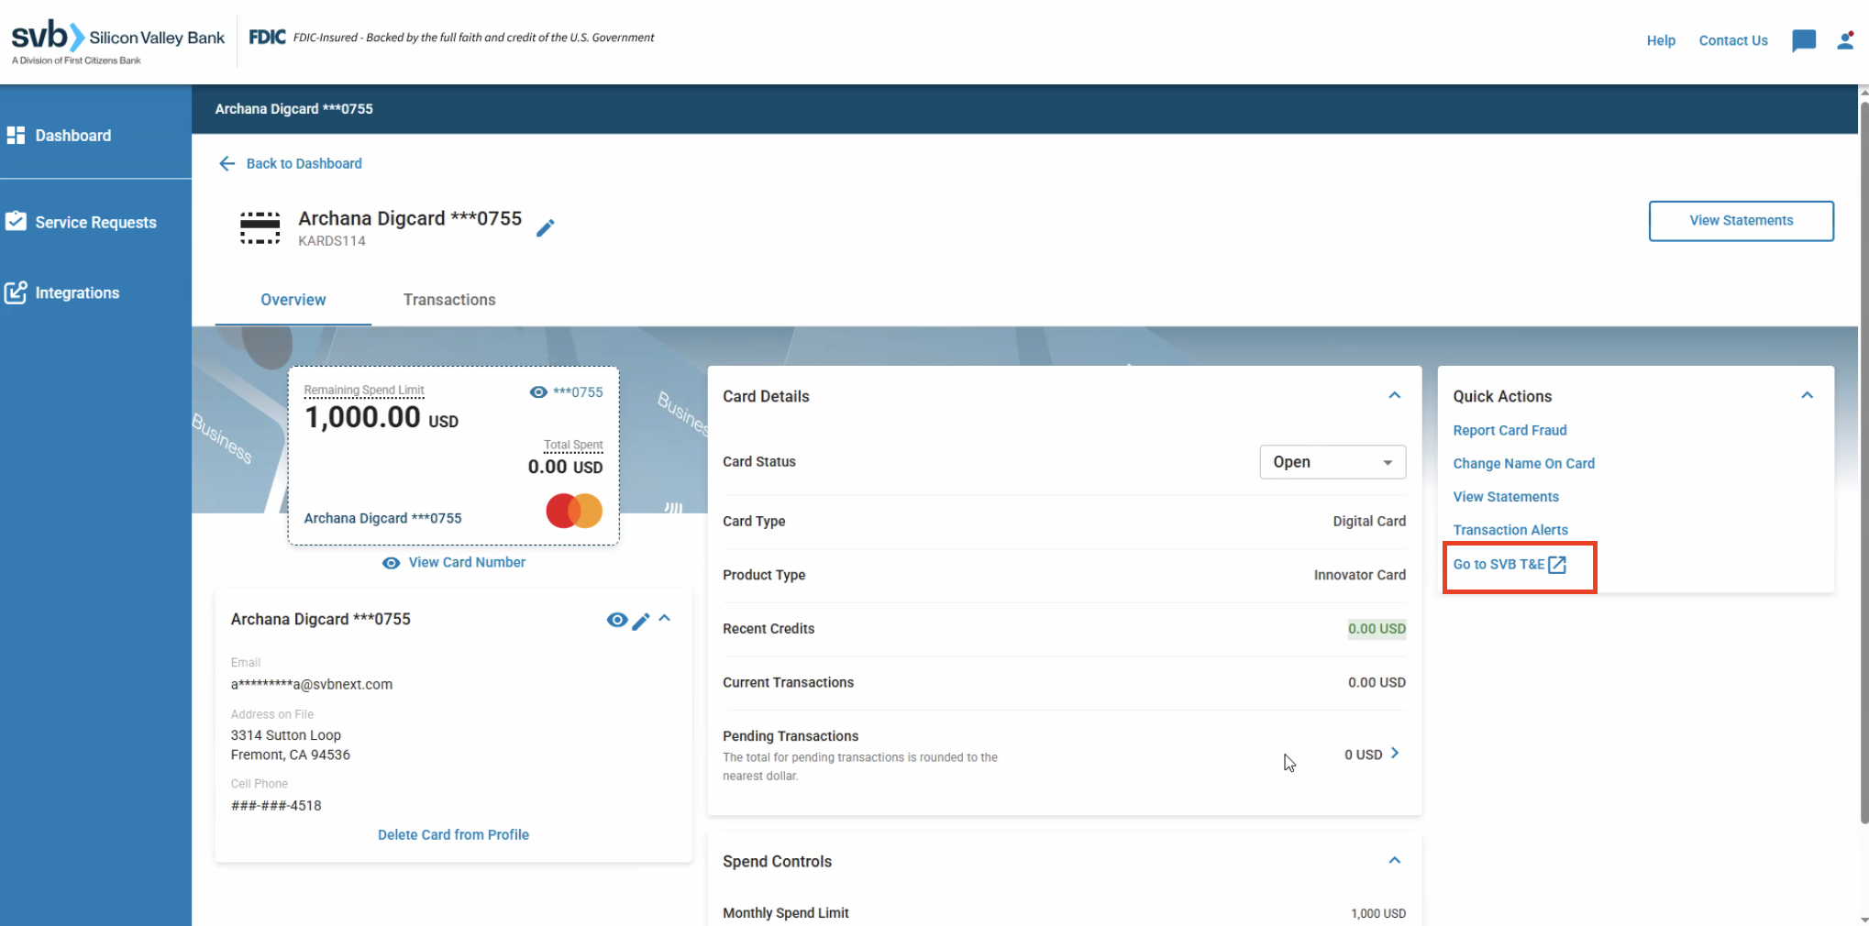
Task: Click the Innovator Card product type value
Action: click(x=1359, y=576)
